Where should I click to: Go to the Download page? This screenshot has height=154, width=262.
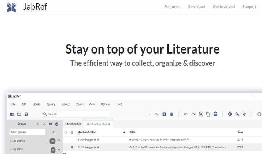pos(196,7)
